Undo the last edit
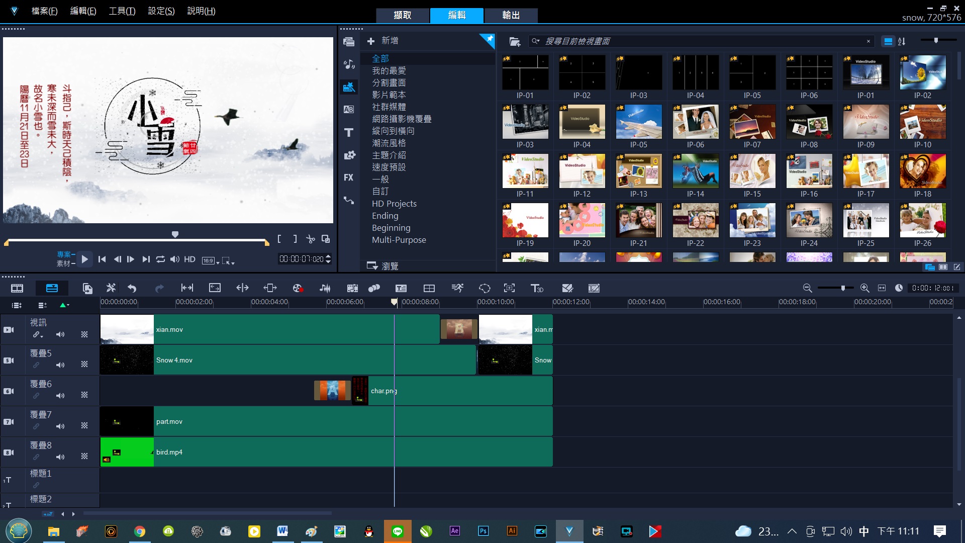965x543 pixels. pos(132,288)
